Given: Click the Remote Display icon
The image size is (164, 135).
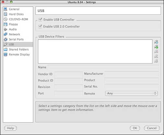Looking at the screenshot, I should 6,55.
